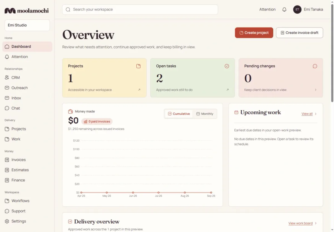334x232 pixels.
Task: Open the Pending changes card
Action: pyautogui.click(x=281, y=78)
